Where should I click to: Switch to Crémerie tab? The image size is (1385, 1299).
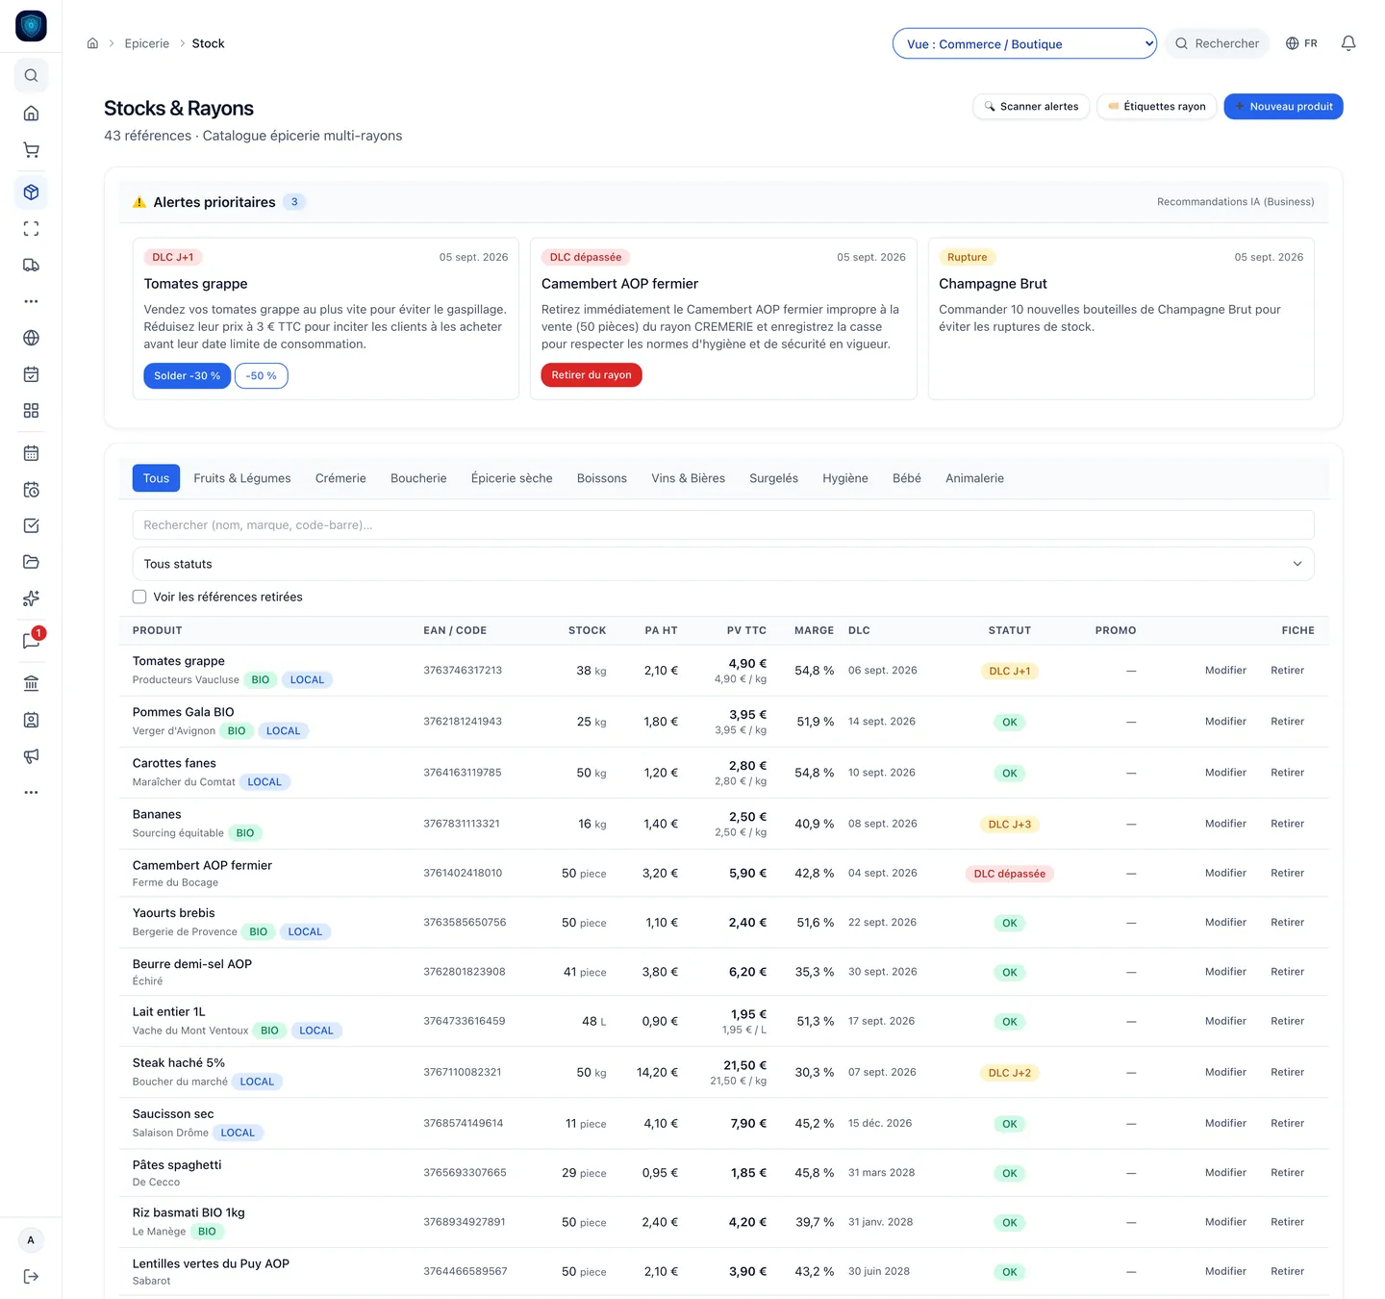(x=340, y=478)
